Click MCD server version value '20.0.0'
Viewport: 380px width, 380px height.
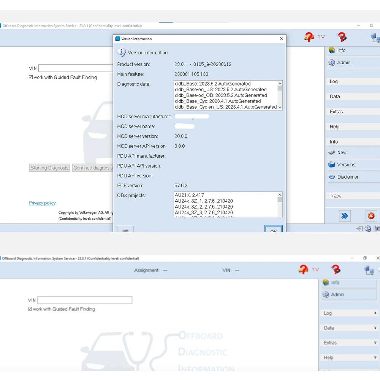[x=181, y=136]
